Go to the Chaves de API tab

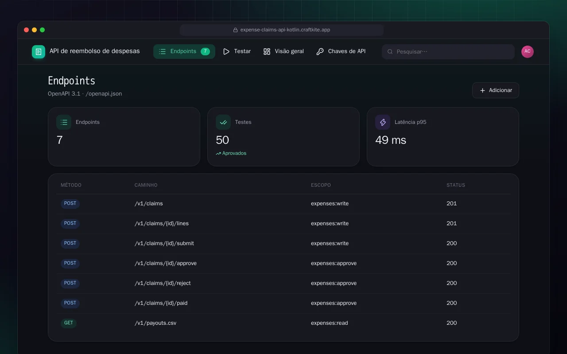(x=341, y=51)
